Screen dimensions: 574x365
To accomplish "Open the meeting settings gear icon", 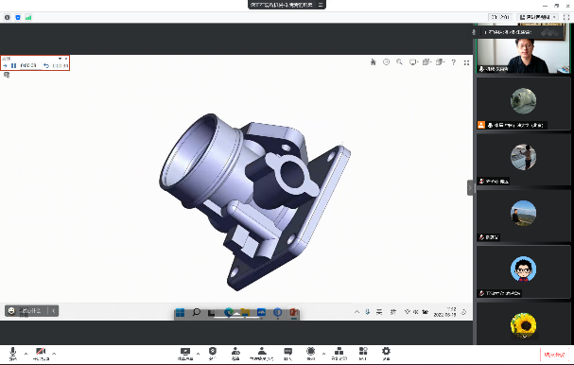I will (x=386, y=354).
